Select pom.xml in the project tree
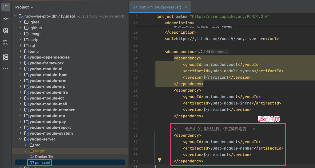Image resolution: width=315 pixels, height=168 pixels. point(43,162)
